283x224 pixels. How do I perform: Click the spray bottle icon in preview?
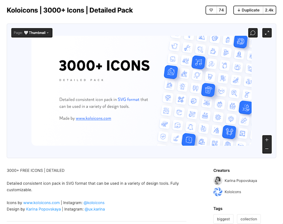click(x=247, y=94)
